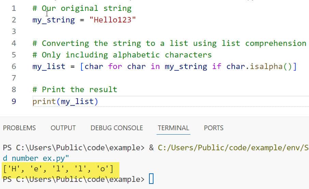Focus the terminal prompt cursor
This screenshot has width=309, height=189.
coord(151,179)
